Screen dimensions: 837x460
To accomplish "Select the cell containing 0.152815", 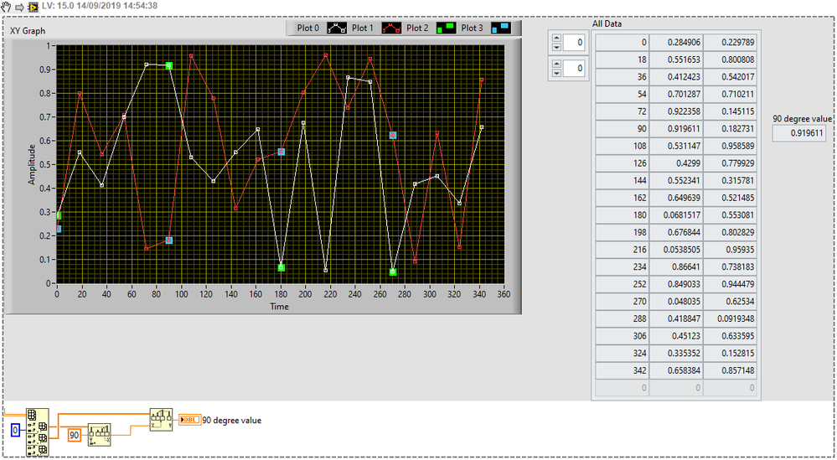I will (731, 353).
